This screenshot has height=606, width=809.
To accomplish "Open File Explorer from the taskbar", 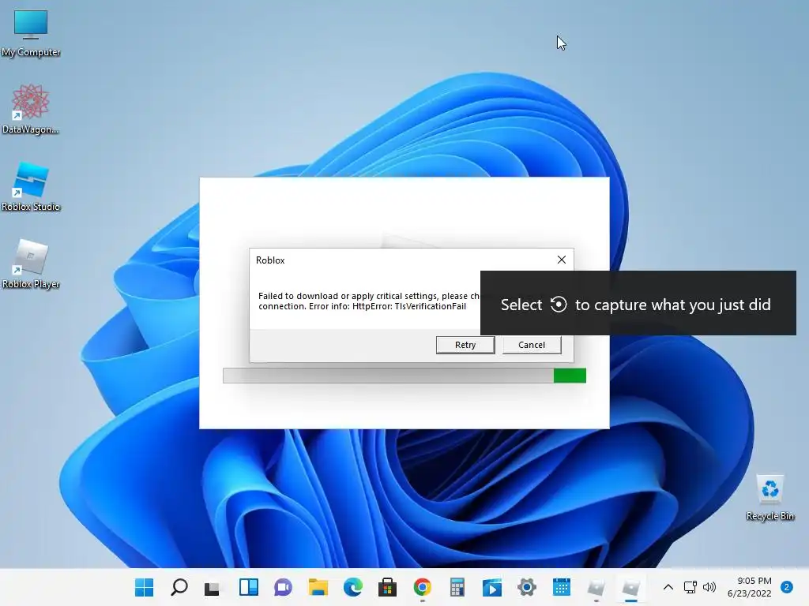I will 318,587.
